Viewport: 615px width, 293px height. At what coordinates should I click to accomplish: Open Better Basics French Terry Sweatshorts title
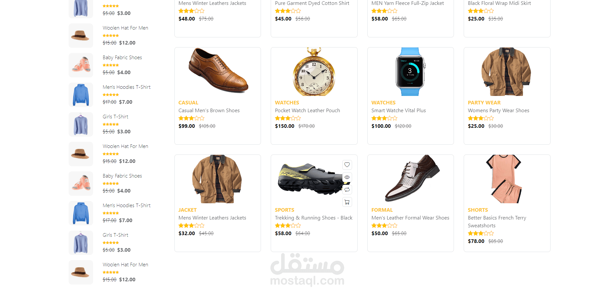[497, 222]
